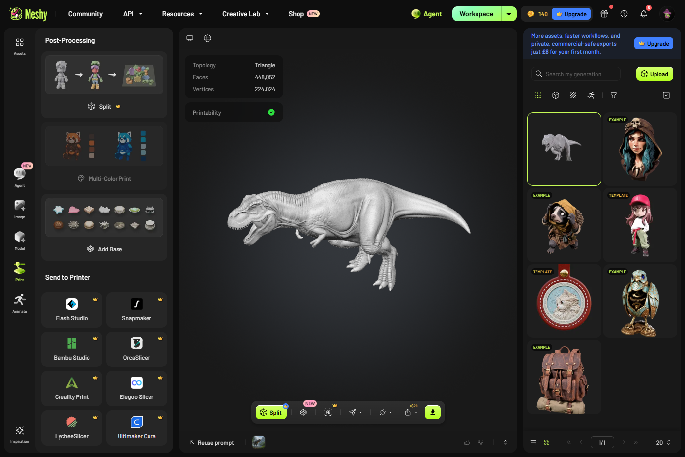Select the Model tool in the sidebar
Viewport: 685px width, 457px height.
tap(20, 241)
